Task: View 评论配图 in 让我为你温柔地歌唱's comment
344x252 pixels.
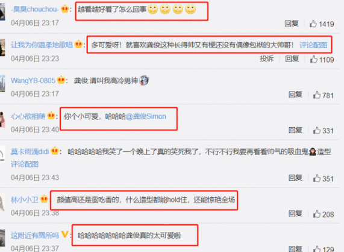Action: tap(313, 45)
